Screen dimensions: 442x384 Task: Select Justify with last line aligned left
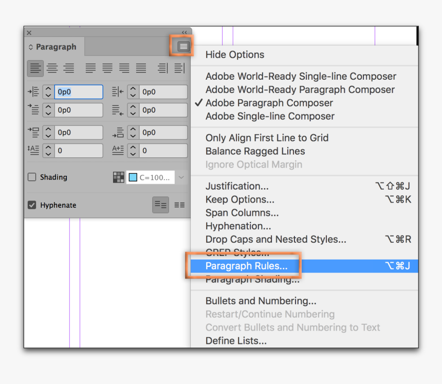tap(90, 68)
